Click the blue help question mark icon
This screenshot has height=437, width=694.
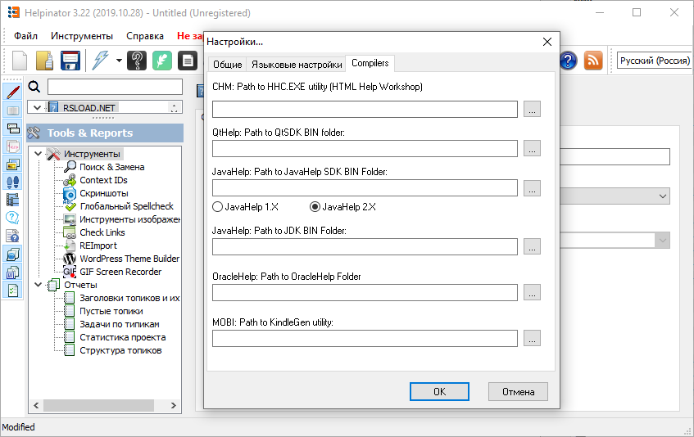pos(568,61)
